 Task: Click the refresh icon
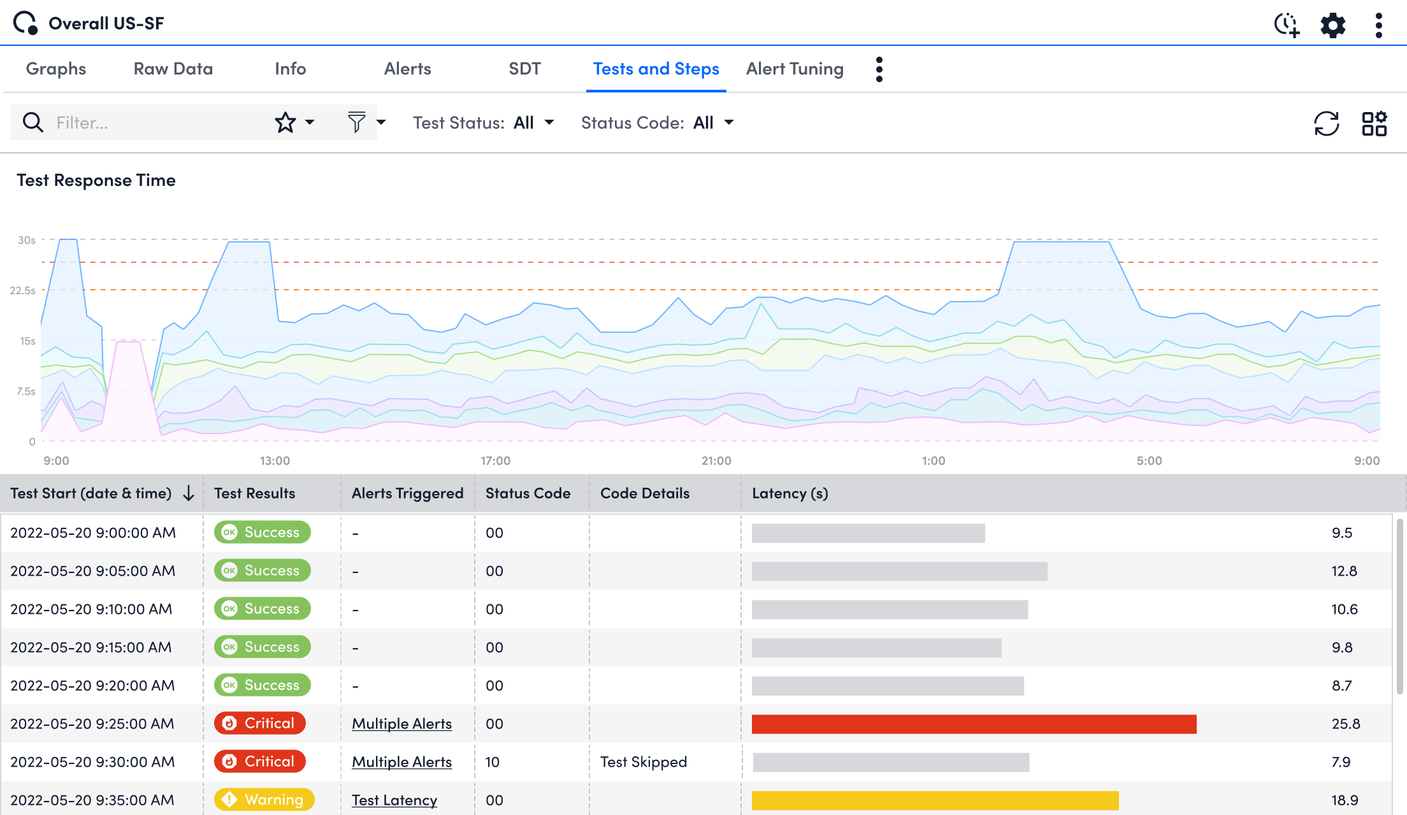pos(1327,124)
